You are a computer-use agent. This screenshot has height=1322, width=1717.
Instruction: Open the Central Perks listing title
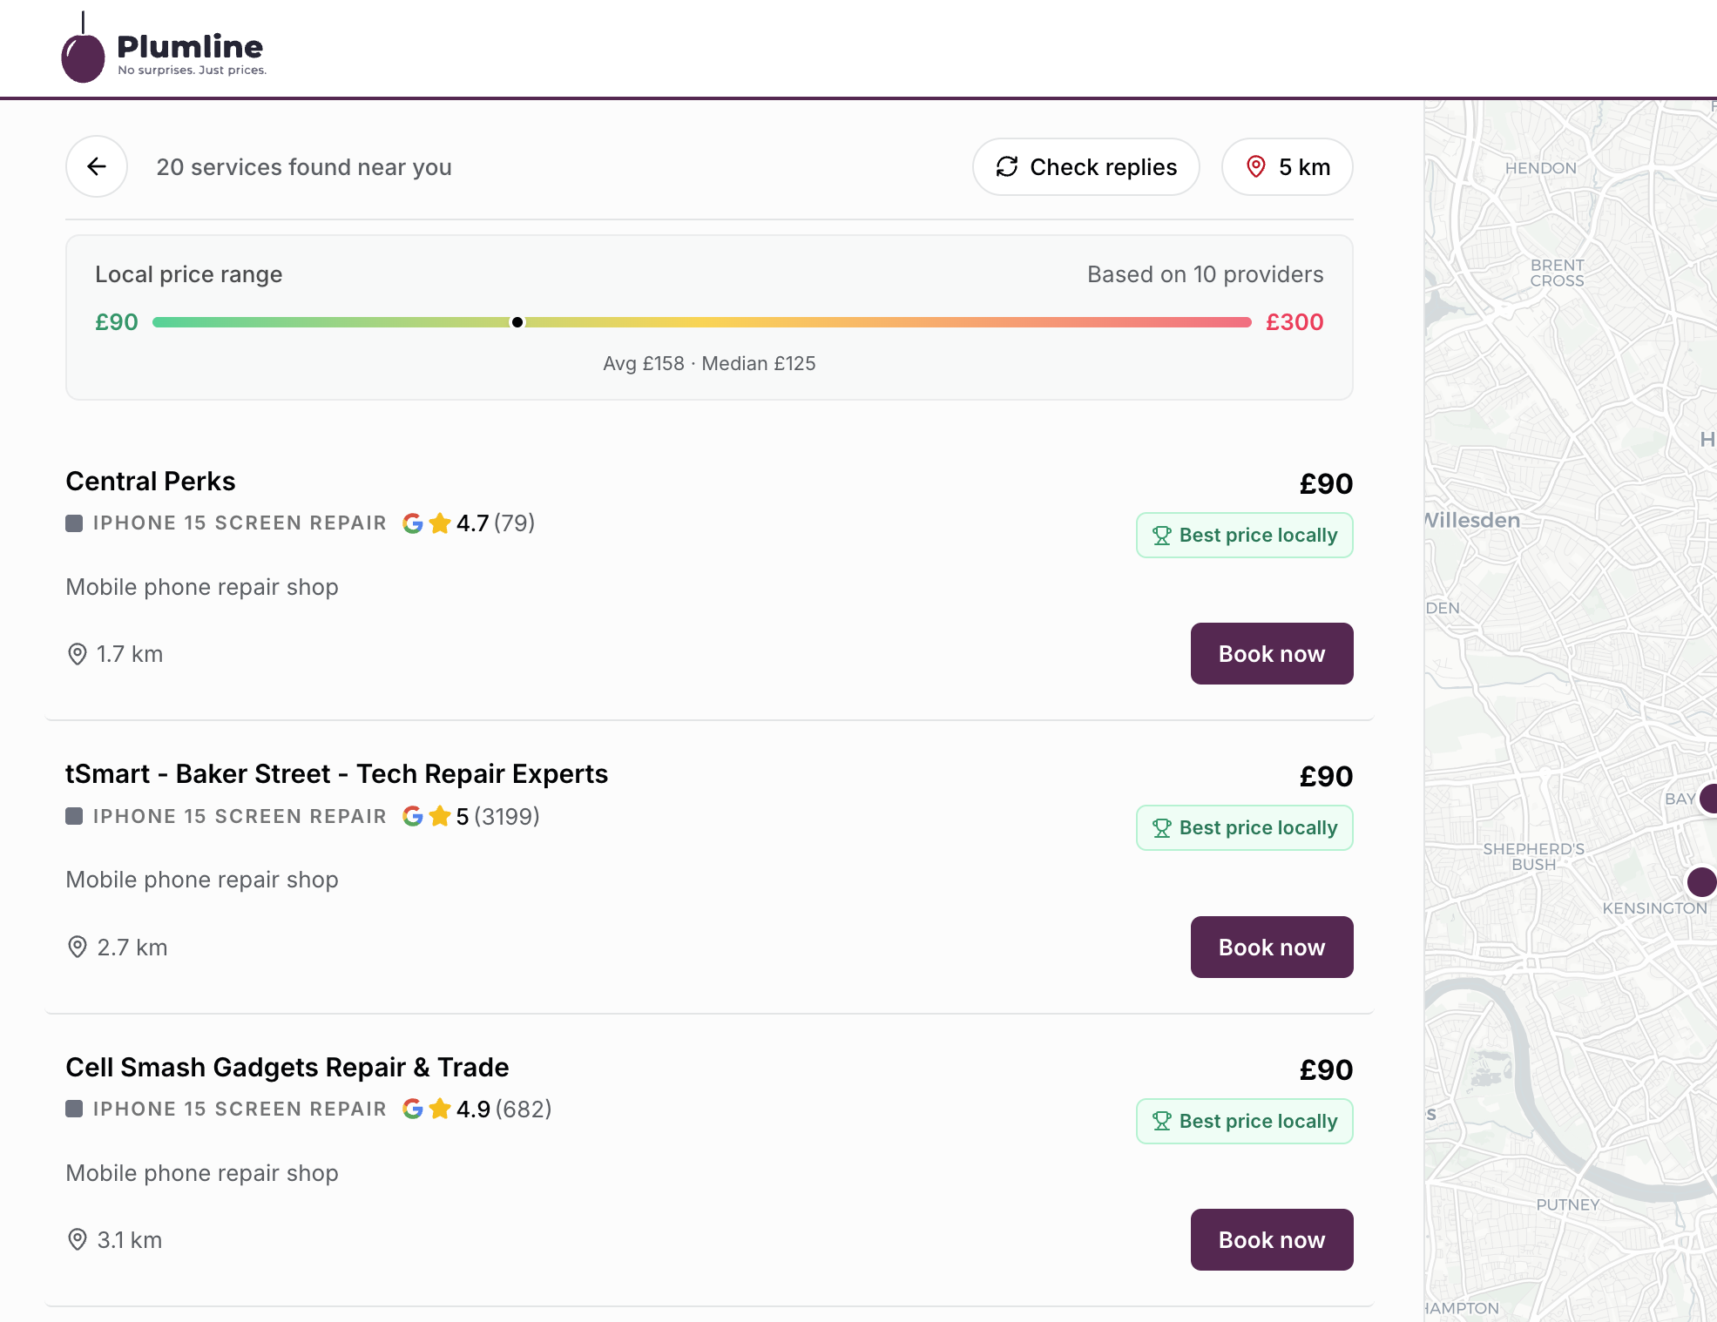[151, 481]
